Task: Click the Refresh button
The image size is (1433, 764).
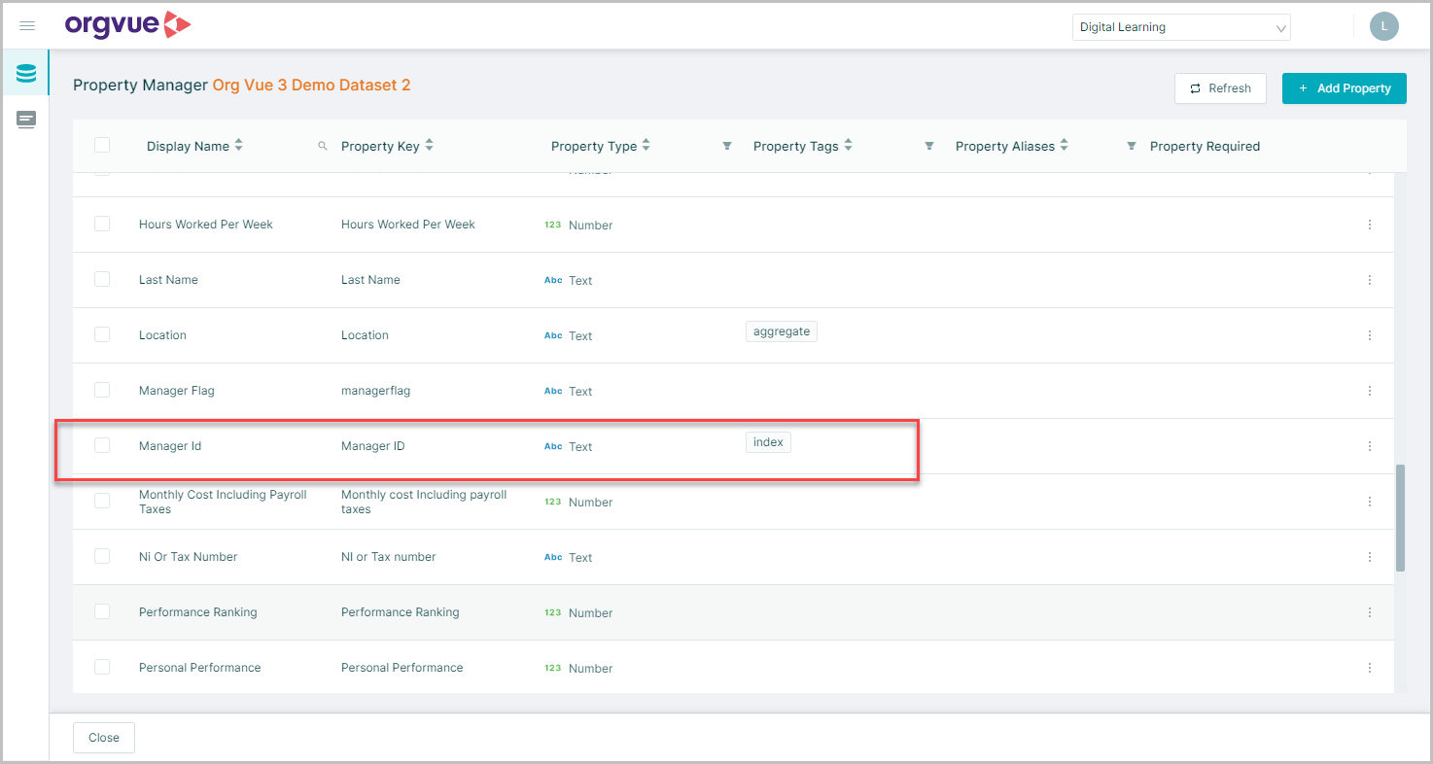Action: (1220, 88)
